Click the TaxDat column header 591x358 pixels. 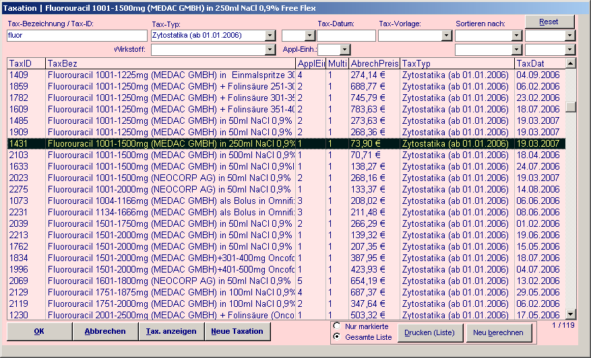[540, 64]
